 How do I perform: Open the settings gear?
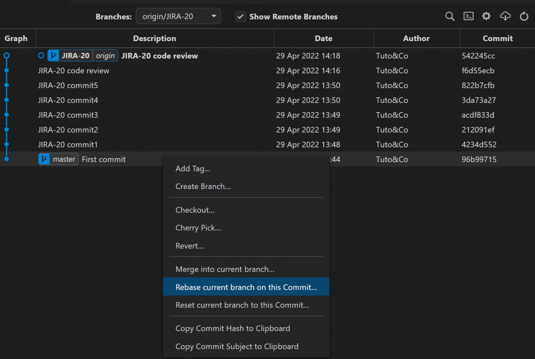click(x=486, y=16)
